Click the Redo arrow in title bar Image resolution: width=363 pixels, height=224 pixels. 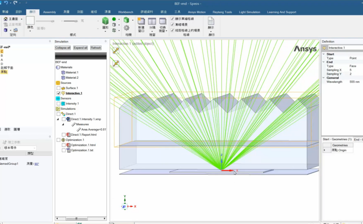(15, 3)
